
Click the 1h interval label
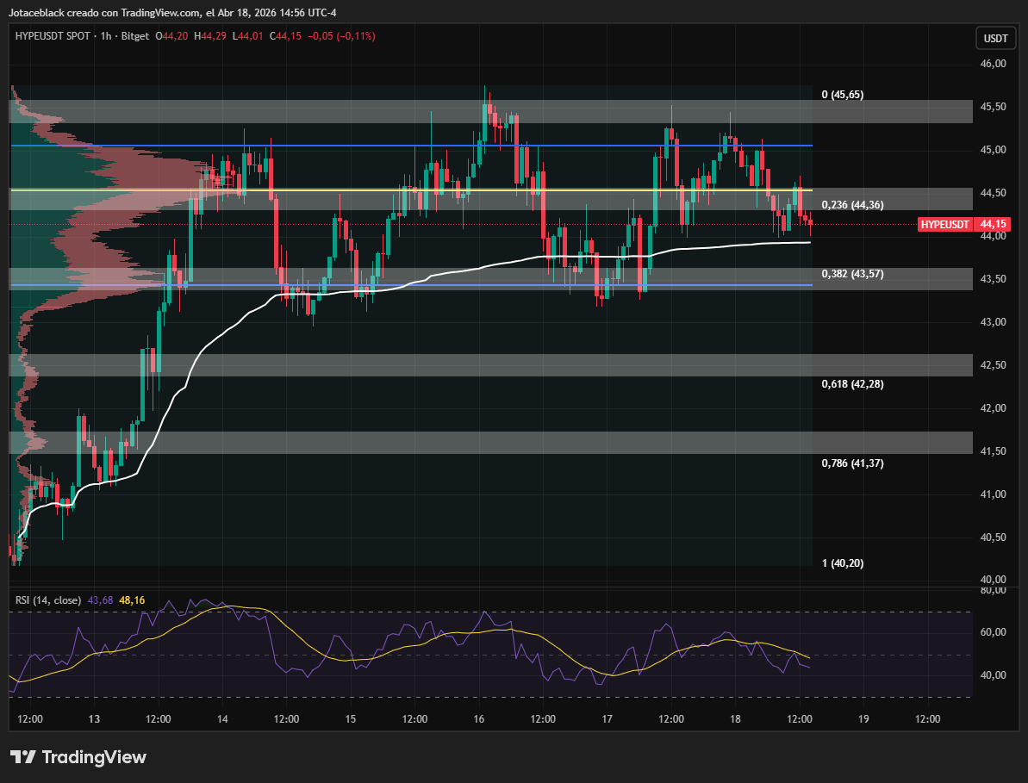105,36
